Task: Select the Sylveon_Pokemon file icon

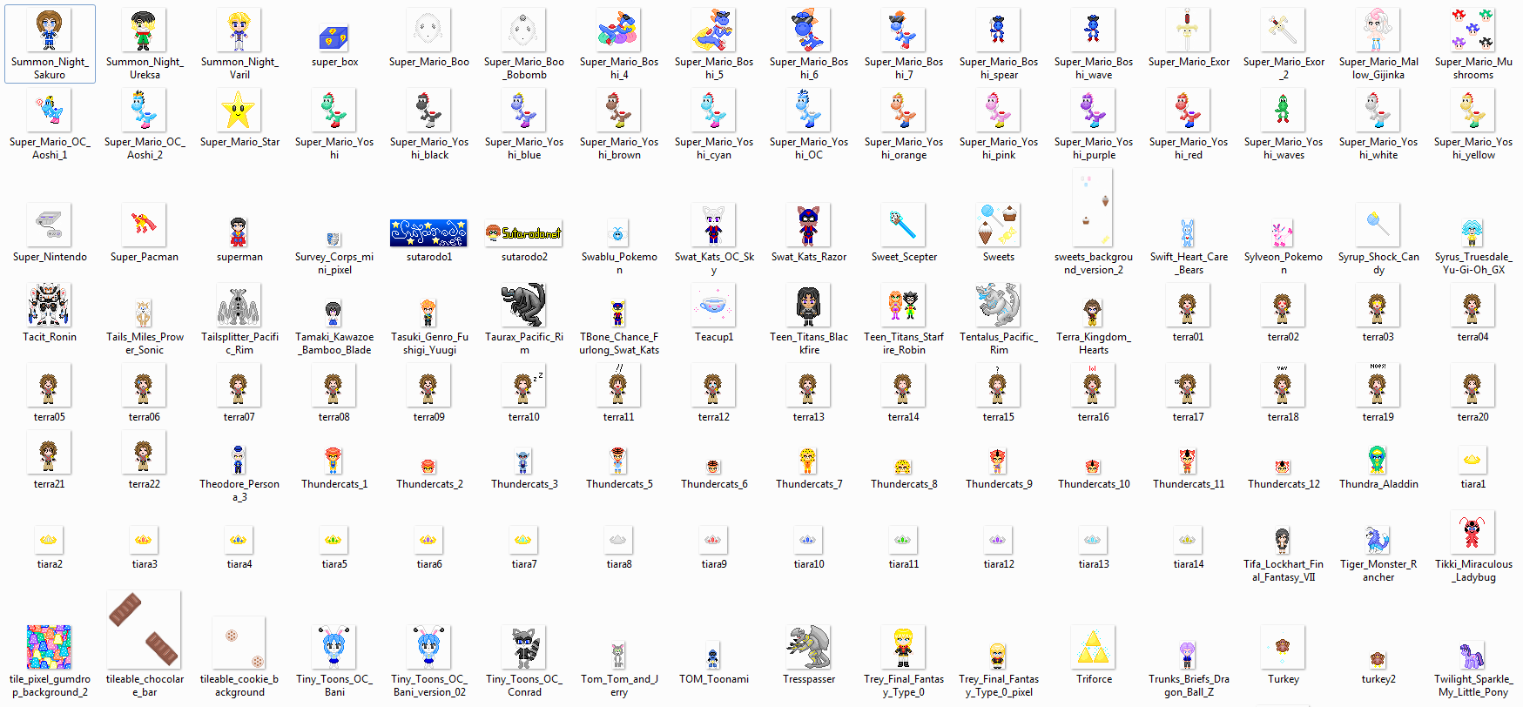Action: (1284, 233)
